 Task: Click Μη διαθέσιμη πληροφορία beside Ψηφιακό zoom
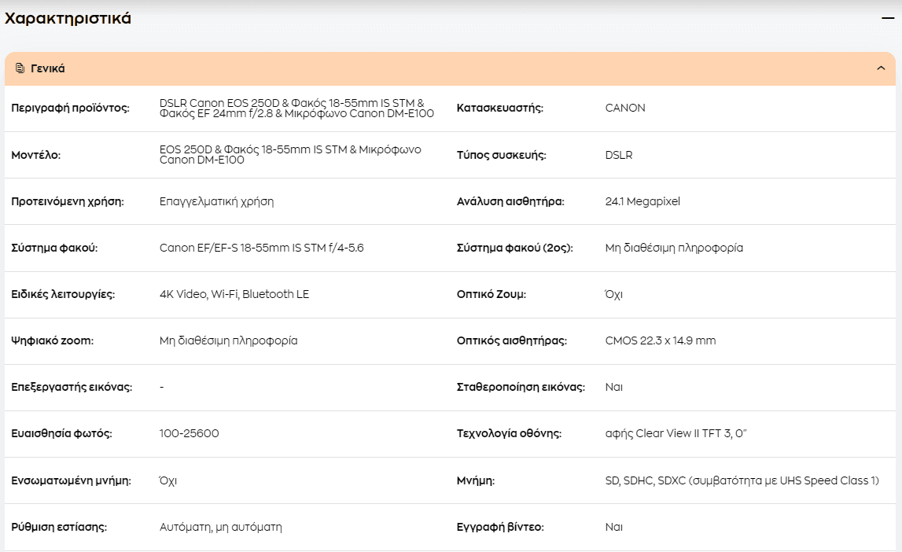coord(228,341)
